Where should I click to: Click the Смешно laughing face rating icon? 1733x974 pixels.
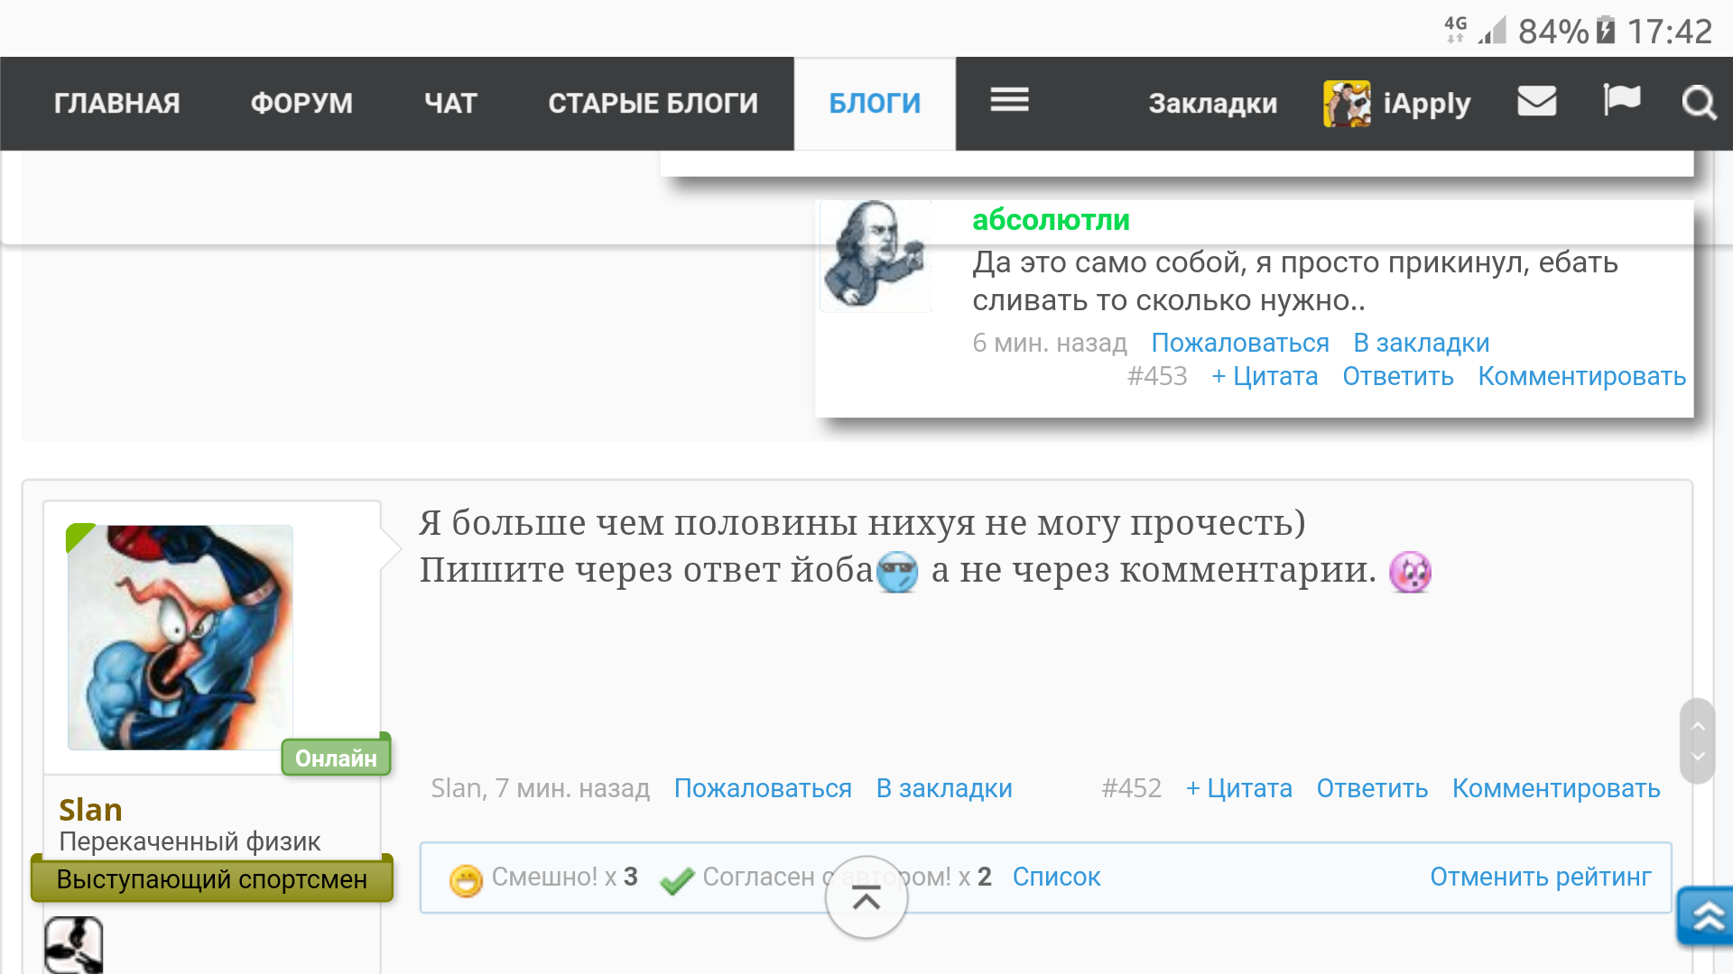(466, 880)
